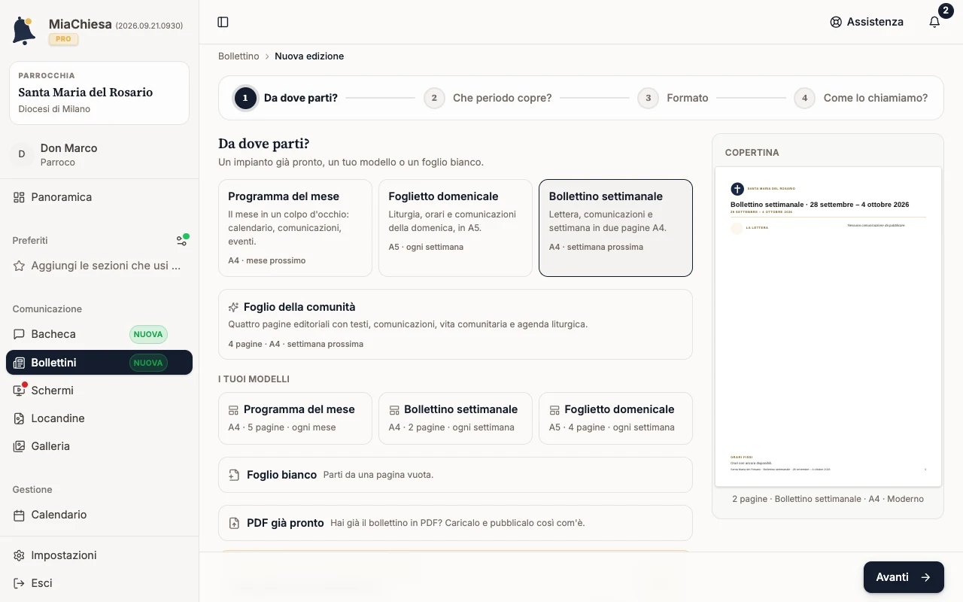Open Panoramica in the sidebar
The image size is (963, 602).
coord(99,197)
